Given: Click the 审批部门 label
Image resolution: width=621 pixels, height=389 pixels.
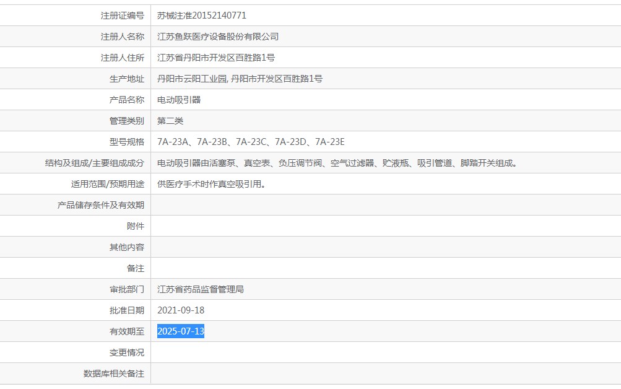Looking at the screenshot, I should click(x=127, y=289).
